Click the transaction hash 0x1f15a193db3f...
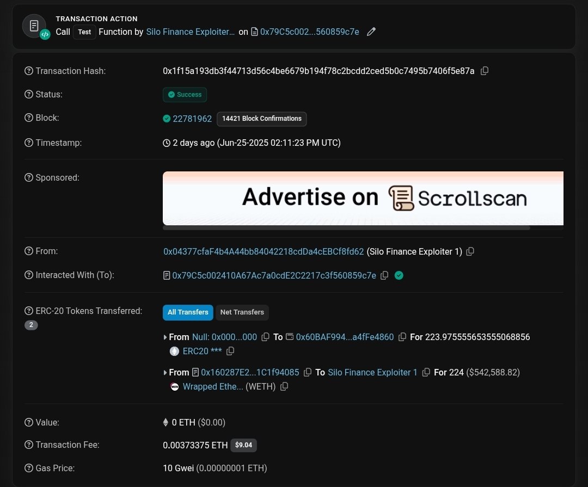Viewport: 588px width, 487px height. coord(318,71)
